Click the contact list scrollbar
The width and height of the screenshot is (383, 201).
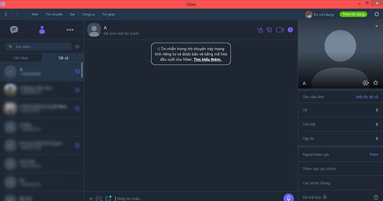(82, 70)
